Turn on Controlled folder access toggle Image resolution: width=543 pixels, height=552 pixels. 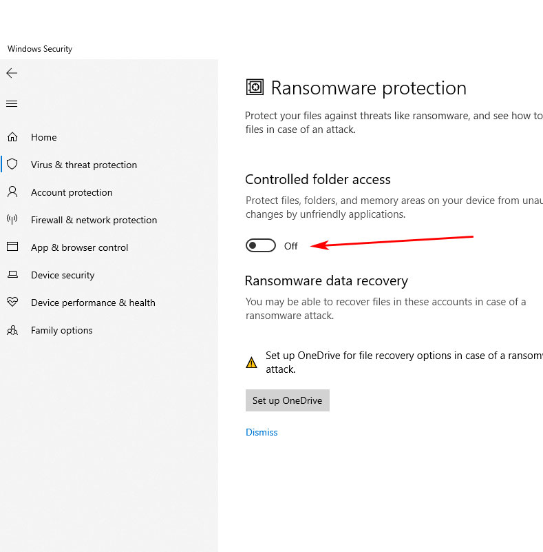click(x=260, y=246)
